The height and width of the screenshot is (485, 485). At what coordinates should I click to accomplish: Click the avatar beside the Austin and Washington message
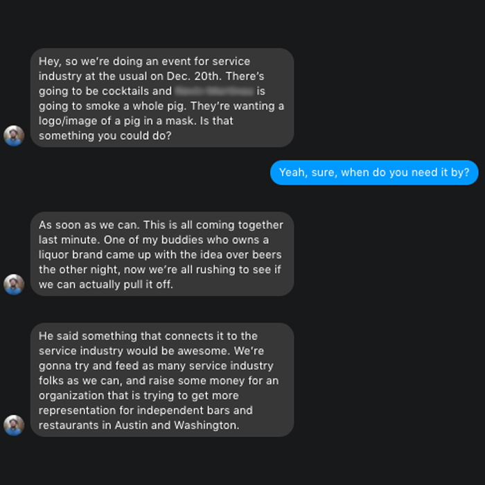click(14, 425)
